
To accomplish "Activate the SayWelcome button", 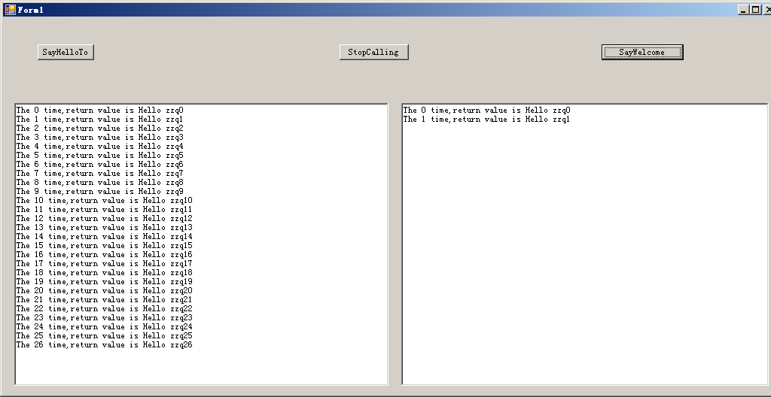I will click(642, 52).
